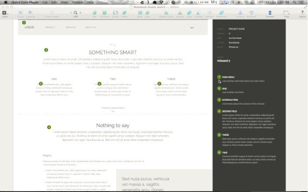Click the Union boolean icon
This screenshot has width=308, height=192.
(x=189, y=13)
